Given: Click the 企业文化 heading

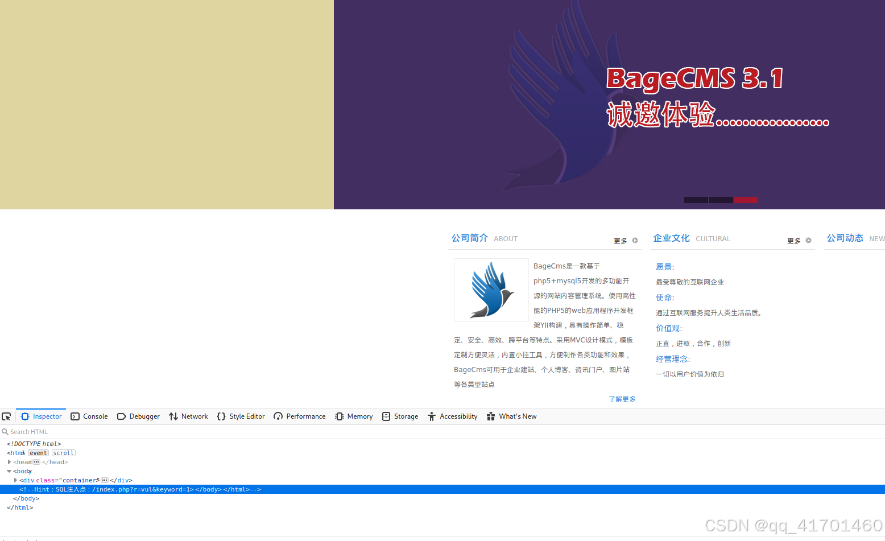Looking at the screenshot, I should (671, 238).
